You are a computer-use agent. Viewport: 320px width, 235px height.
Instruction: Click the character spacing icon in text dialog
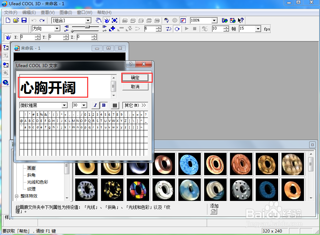pos(115,105)
